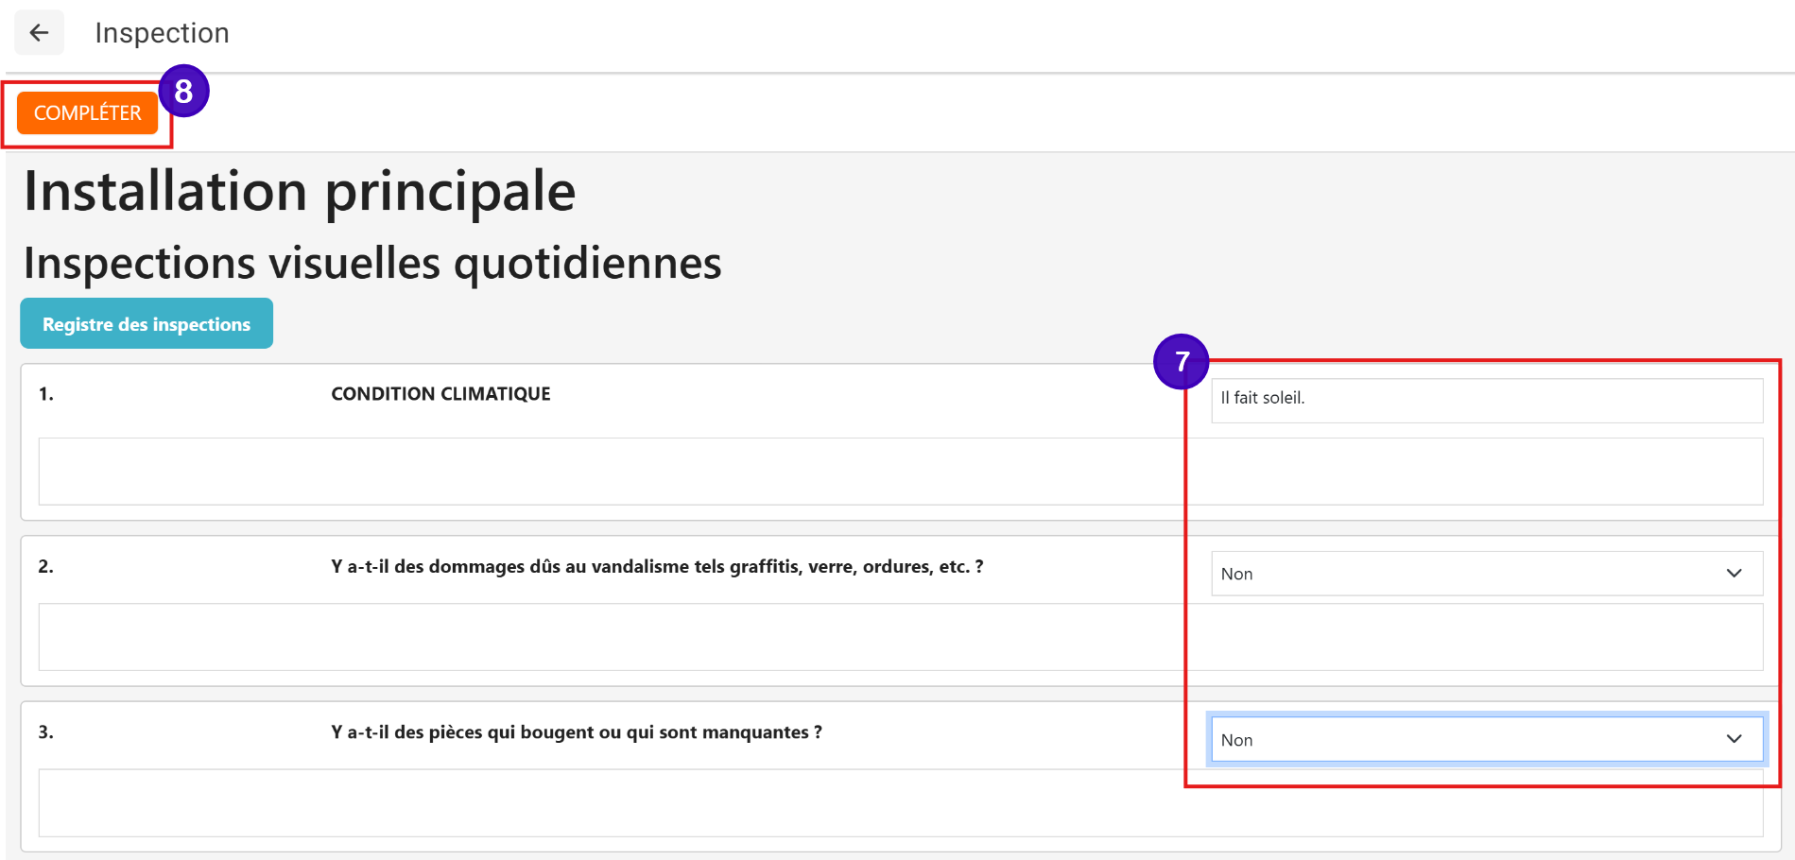The width and height of the screenshot is (1795, 860).
Task: Click the question about pièces manquantes
Action: 577,732
